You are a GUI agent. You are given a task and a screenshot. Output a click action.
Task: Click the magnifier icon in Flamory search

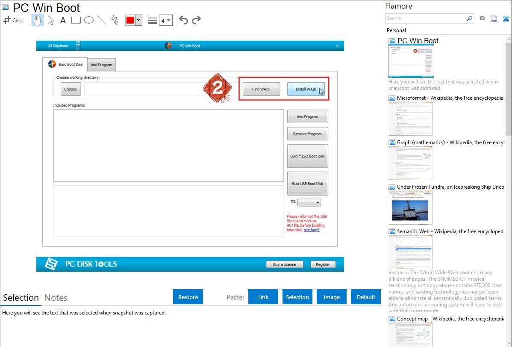tap(469, 18)
